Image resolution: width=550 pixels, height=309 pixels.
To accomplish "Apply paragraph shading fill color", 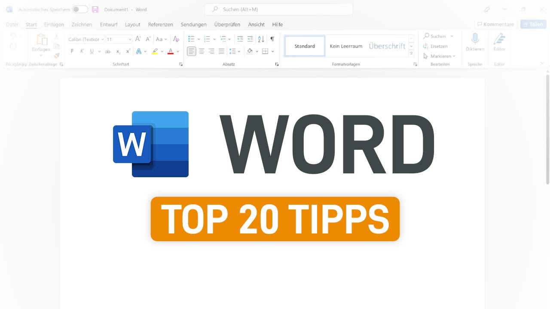I will [x=250, y=51].
